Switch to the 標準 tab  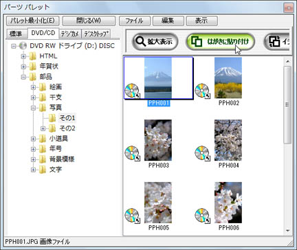[x=16, y=34]
